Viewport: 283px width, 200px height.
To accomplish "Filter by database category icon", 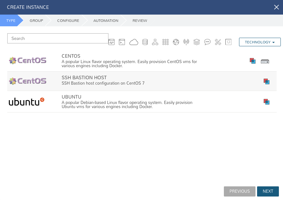I will 145,42.
